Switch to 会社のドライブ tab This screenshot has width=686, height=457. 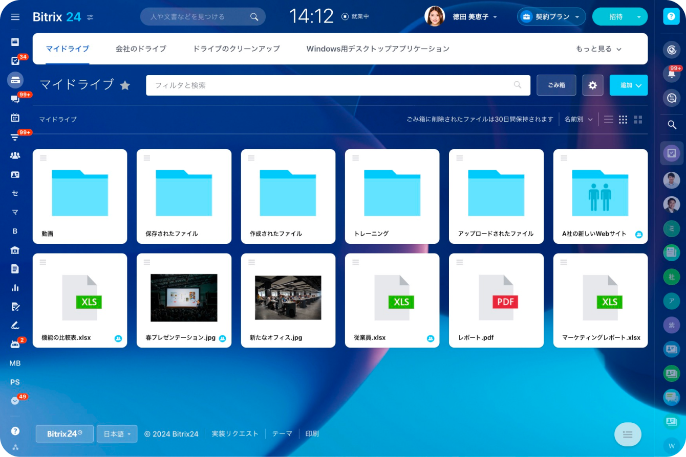click(141, 49)
